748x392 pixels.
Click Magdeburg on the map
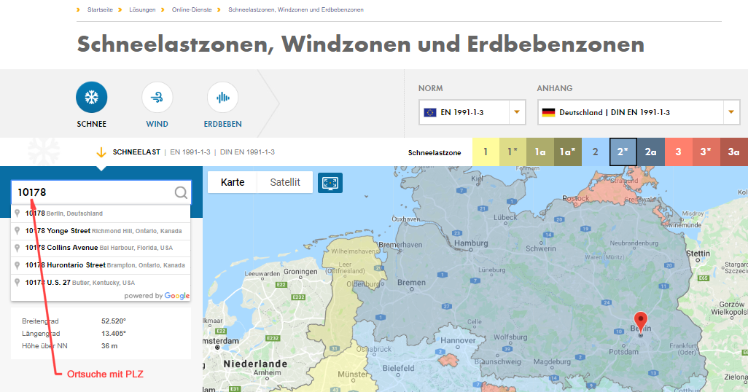pyautogui.click(x=552, y=361)
